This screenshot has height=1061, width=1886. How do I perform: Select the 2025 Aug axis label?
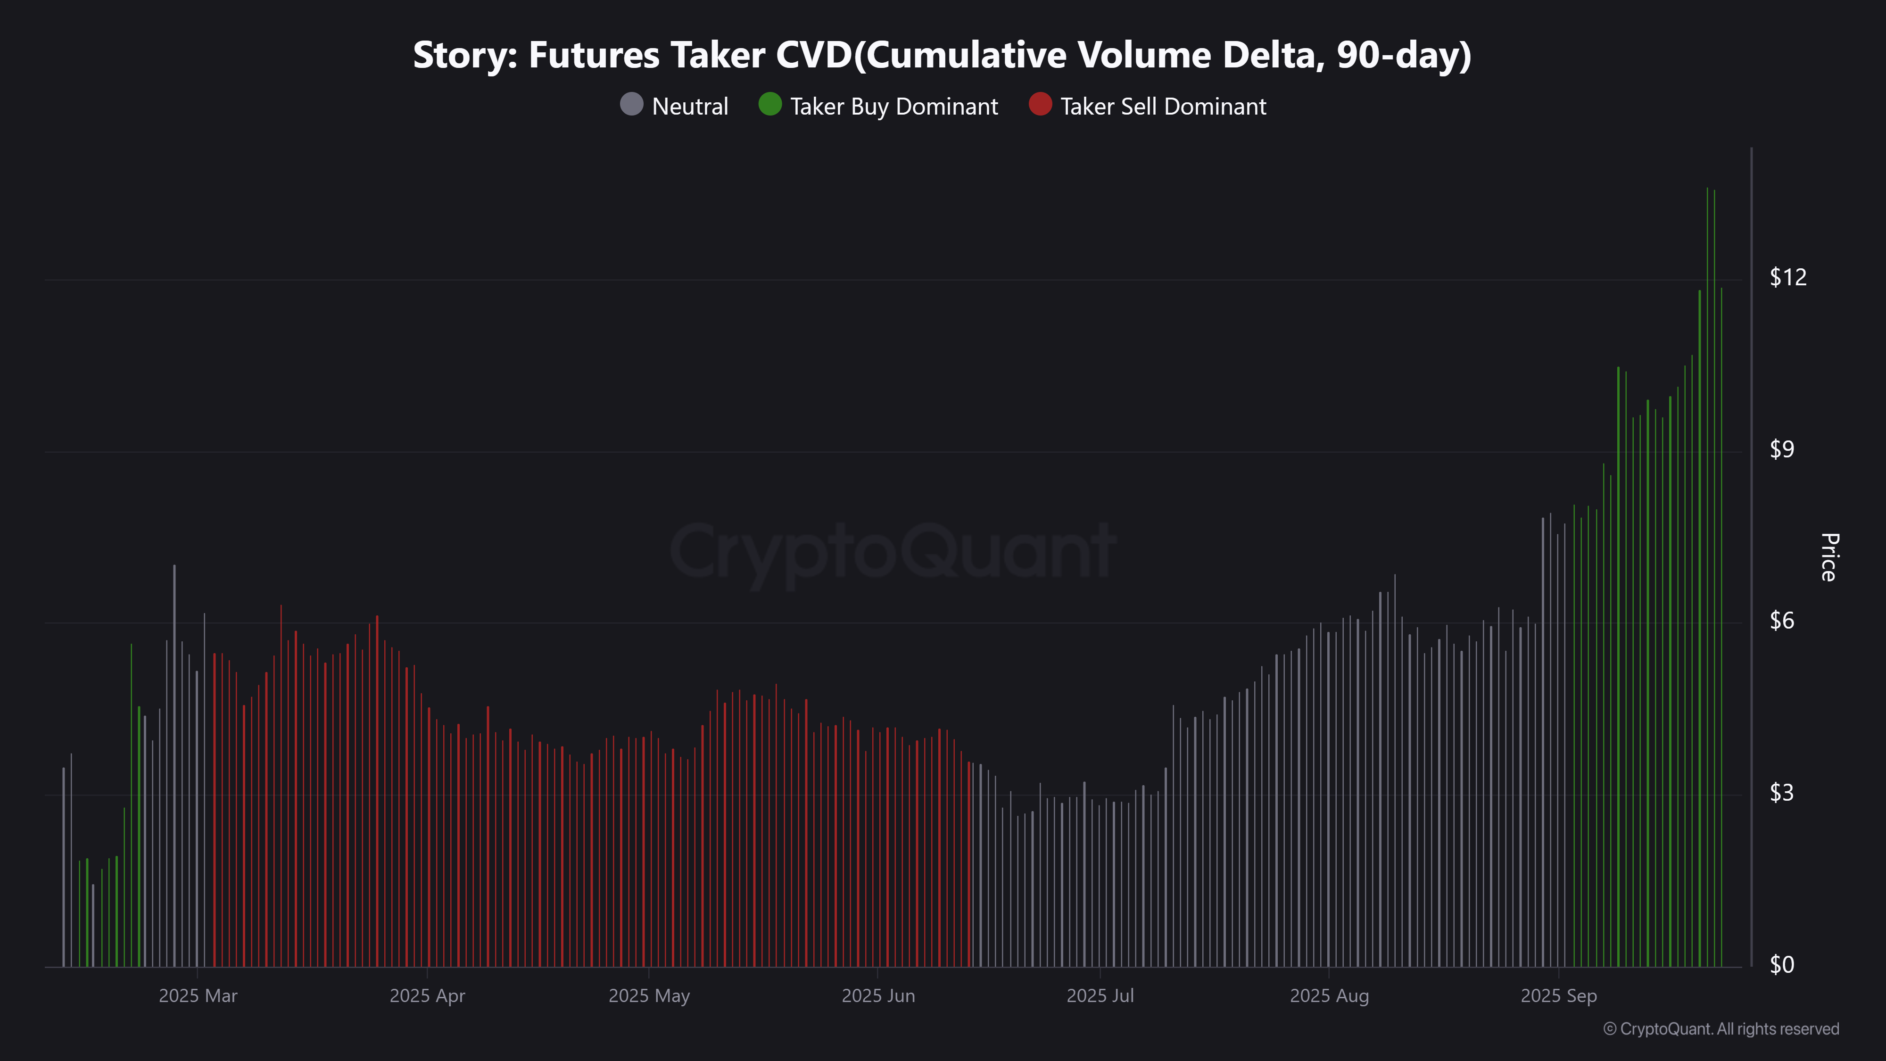[1329, 996]
